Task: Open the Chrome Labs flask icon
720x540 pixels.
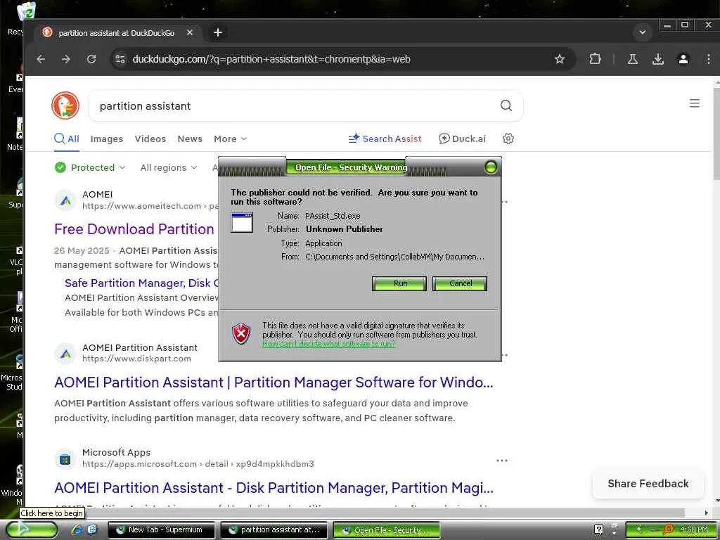Action: pyautogui.click(x=632, y=59)
